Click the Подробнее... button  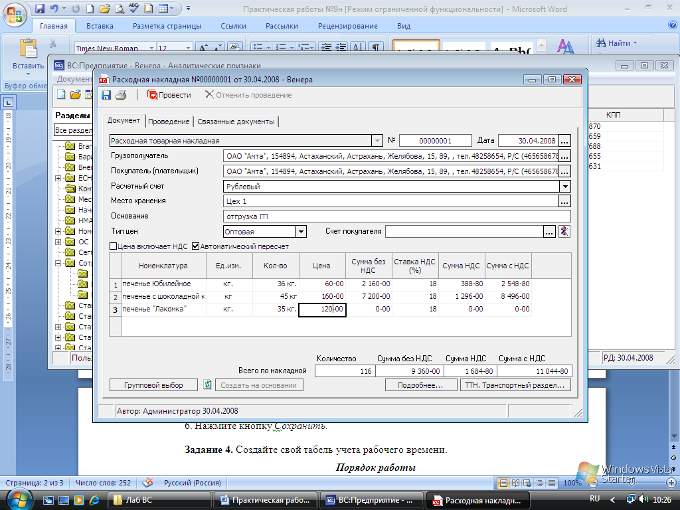(420, 384)
